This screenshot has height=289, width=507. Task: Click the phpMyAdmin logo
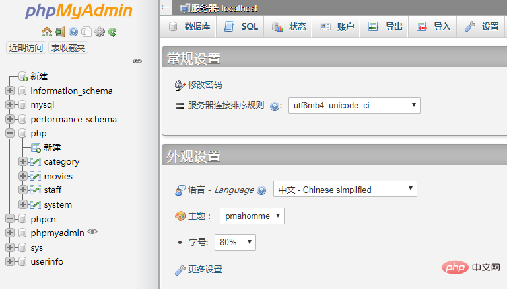(x=79, y=11)
